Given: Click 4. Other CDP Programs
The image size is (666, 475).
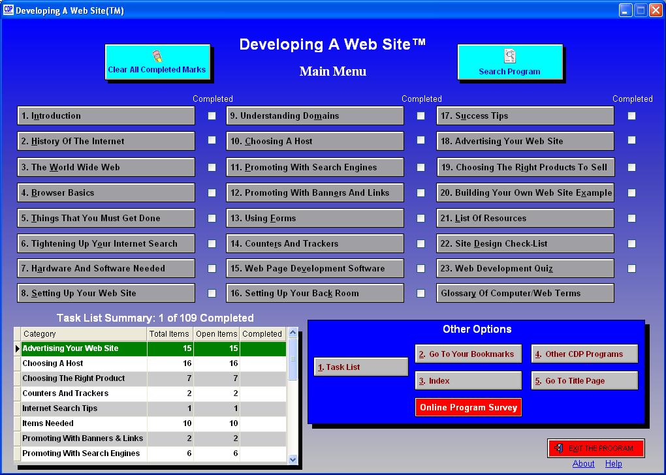Looking at the screenshot, I should click(584, 354).
